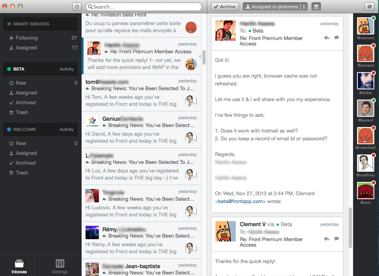Select teammate @mathilde2 avatar
Image resolution: width=379 pixels, height=276 pixels.
point(366,136)
